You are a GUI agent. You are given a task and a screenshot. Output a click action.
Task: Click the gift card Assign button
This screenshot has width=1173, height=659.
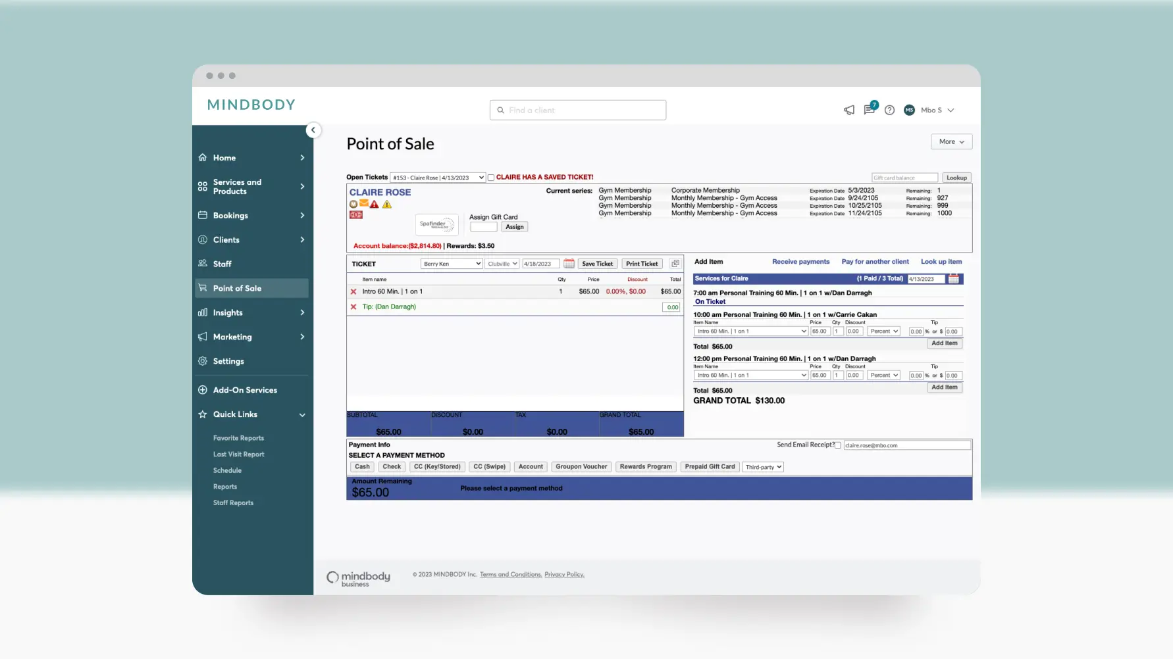(x=515, y=227)
